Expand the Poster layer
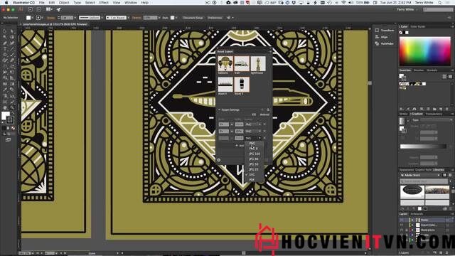455x256 pixels. click(412, 220)
